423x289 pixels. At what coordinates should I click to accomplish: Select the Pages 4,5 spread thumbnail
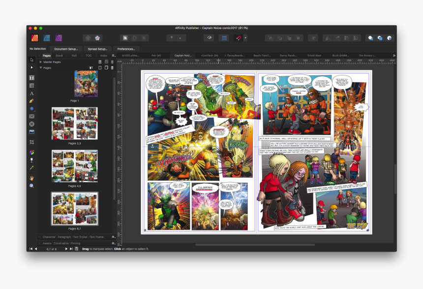pos(75,166)
